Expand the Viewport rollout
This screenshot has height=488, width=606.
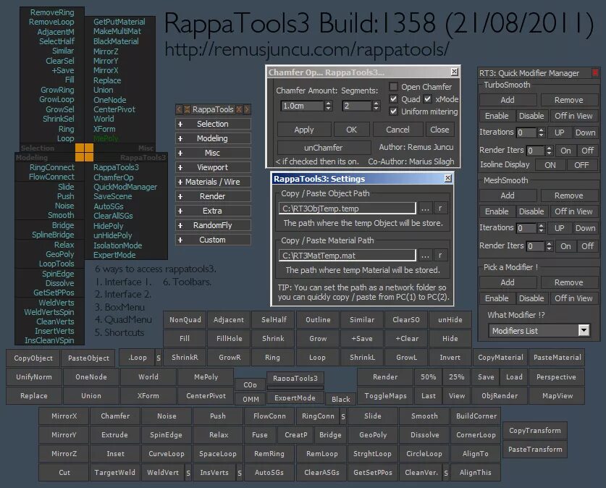click(x=213, y=167)
